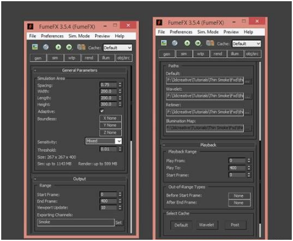This screenshot has width=293, height=241.
Task: Open Help menu in Playback window
Action: point(249,32)
